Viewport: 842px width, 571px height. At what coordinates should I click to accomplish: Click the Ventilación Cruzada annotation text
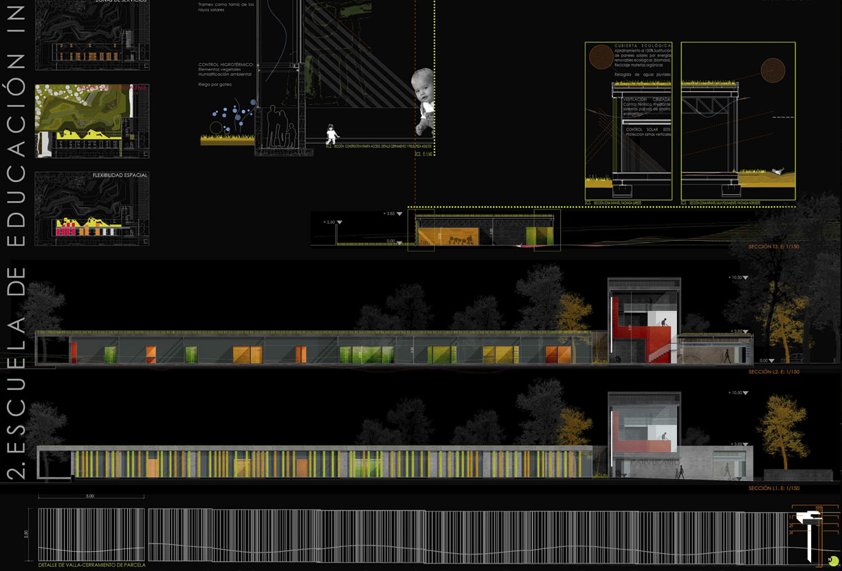coord(646,100)
